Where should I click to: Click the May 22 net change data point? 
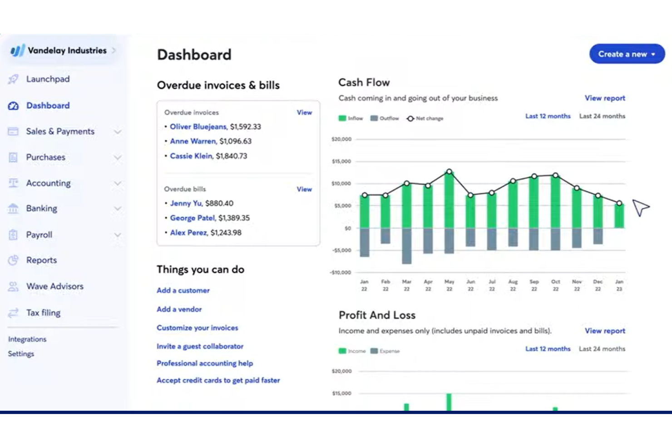click(449, 172)
